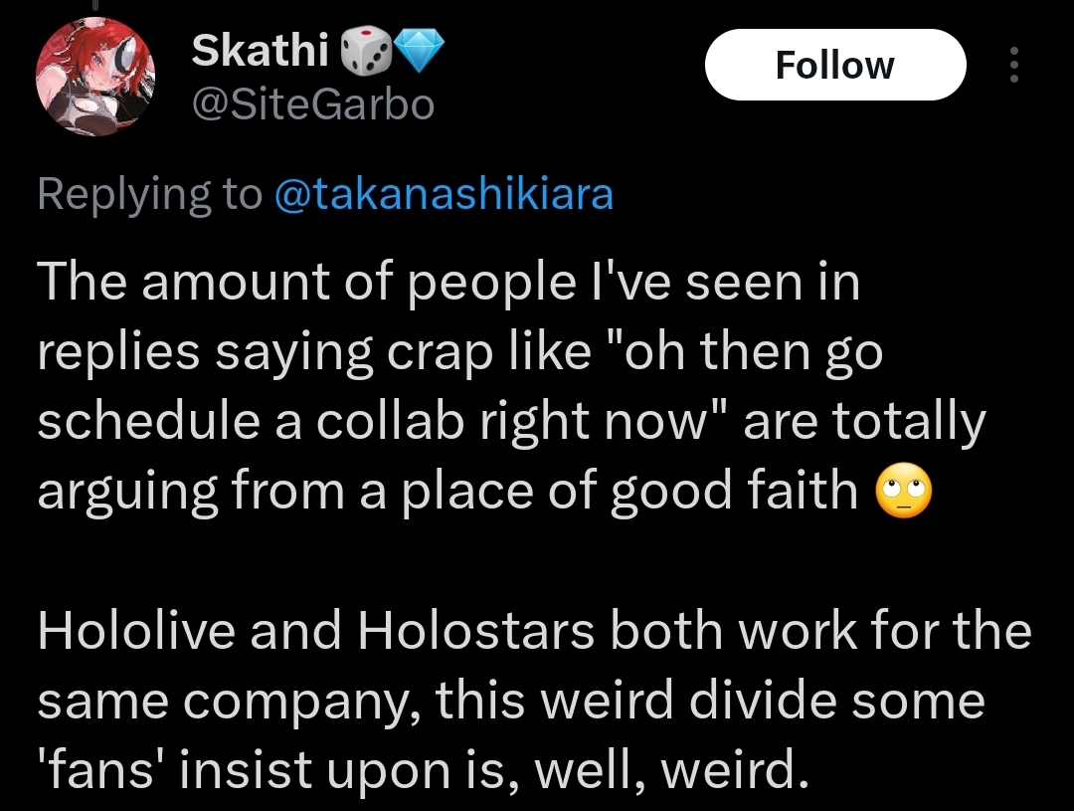Image resolution: width=1074 pixels, height=811 pixels.
Task: Click the "Replying to" label
Action: 149,194
